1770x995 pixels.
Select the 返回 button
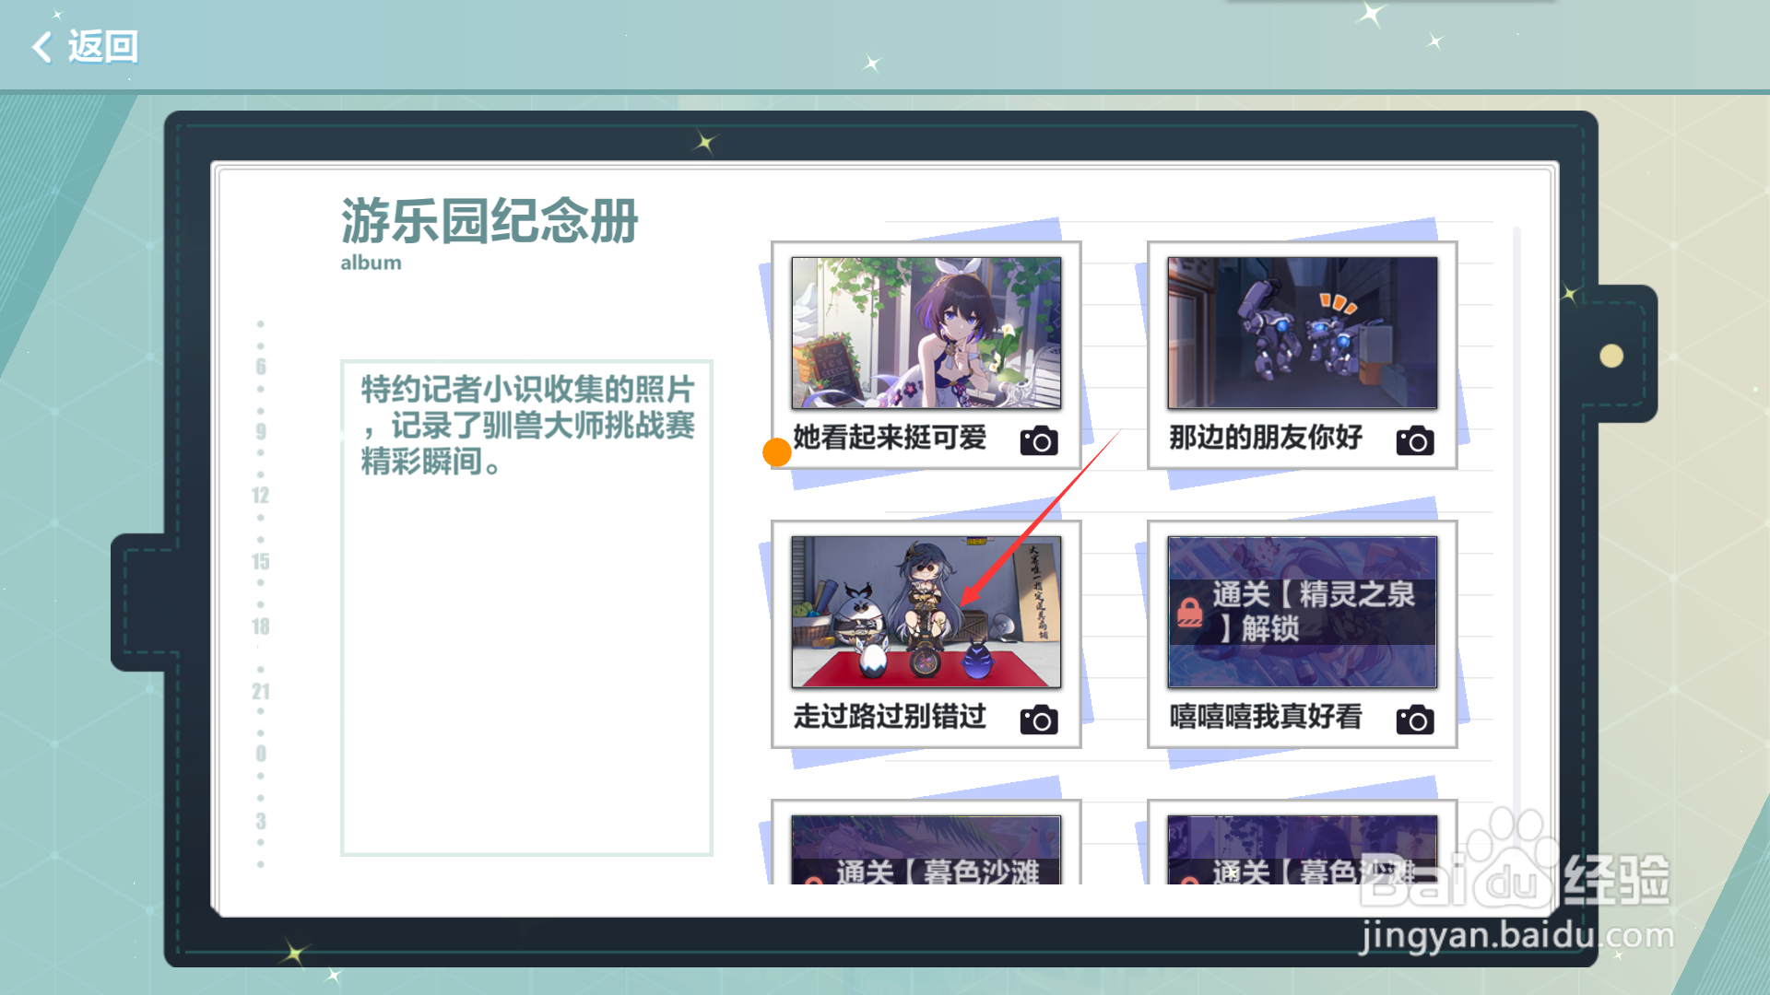tap(101, 45)
